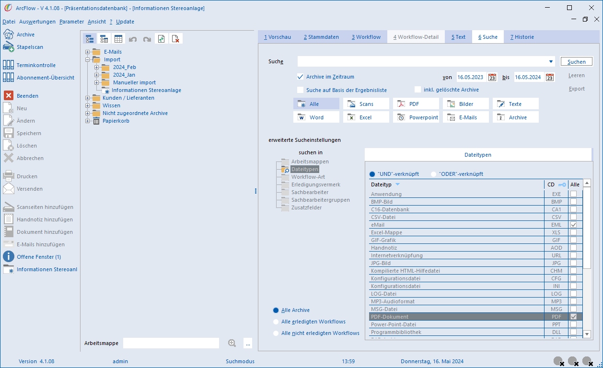The height and width of the screenshot is (368, 603).
Task: Open the Offene Fenster info icon
Action: coord(9,257)
